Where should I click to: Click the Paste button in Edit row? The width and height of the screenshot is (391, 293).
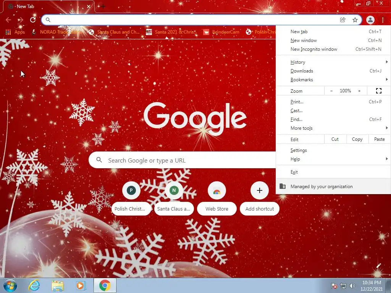[x=379, y=139]
